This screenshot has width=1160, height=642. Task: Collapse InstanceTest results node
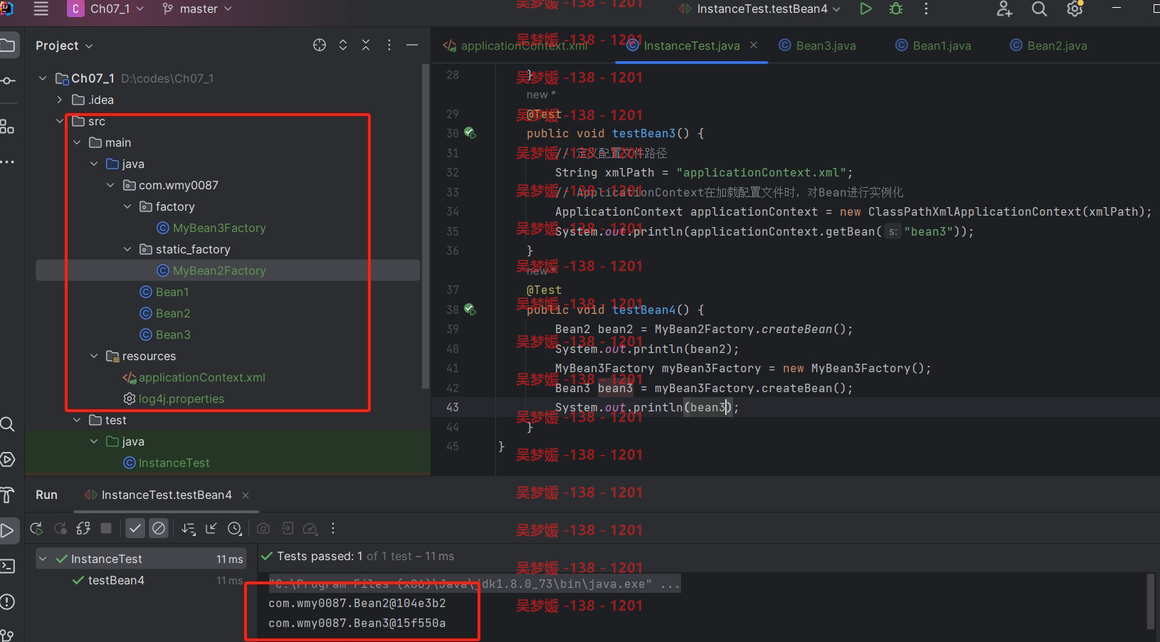coord(43,559)
